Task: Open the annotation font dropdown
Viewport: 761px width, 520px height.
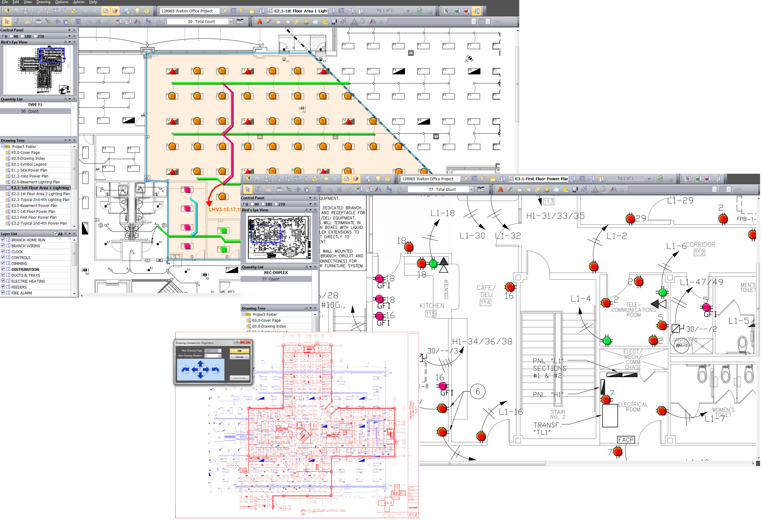Action: tap(474, 22)
